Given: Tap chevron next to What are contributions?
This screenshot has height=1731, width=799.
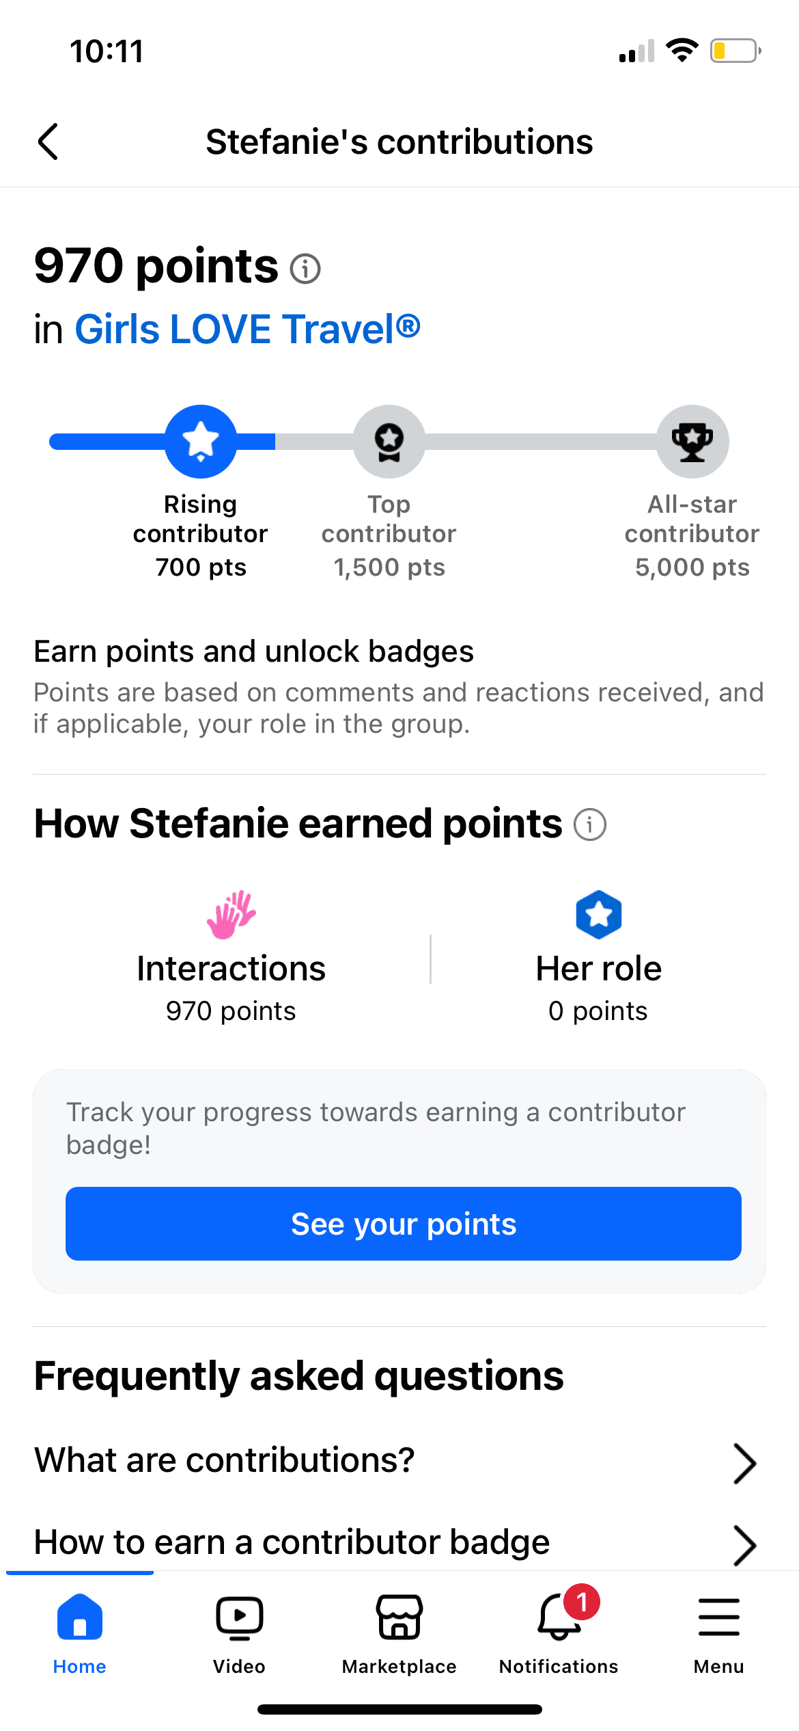Looking at the screenshot, I should coord(744,1463).
